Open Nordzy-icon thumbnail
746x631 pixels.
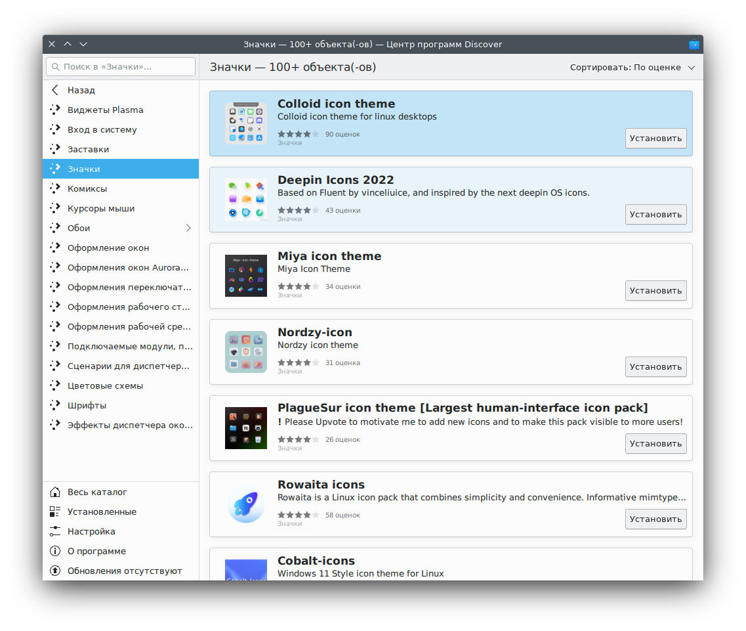(x=246, y=351)
